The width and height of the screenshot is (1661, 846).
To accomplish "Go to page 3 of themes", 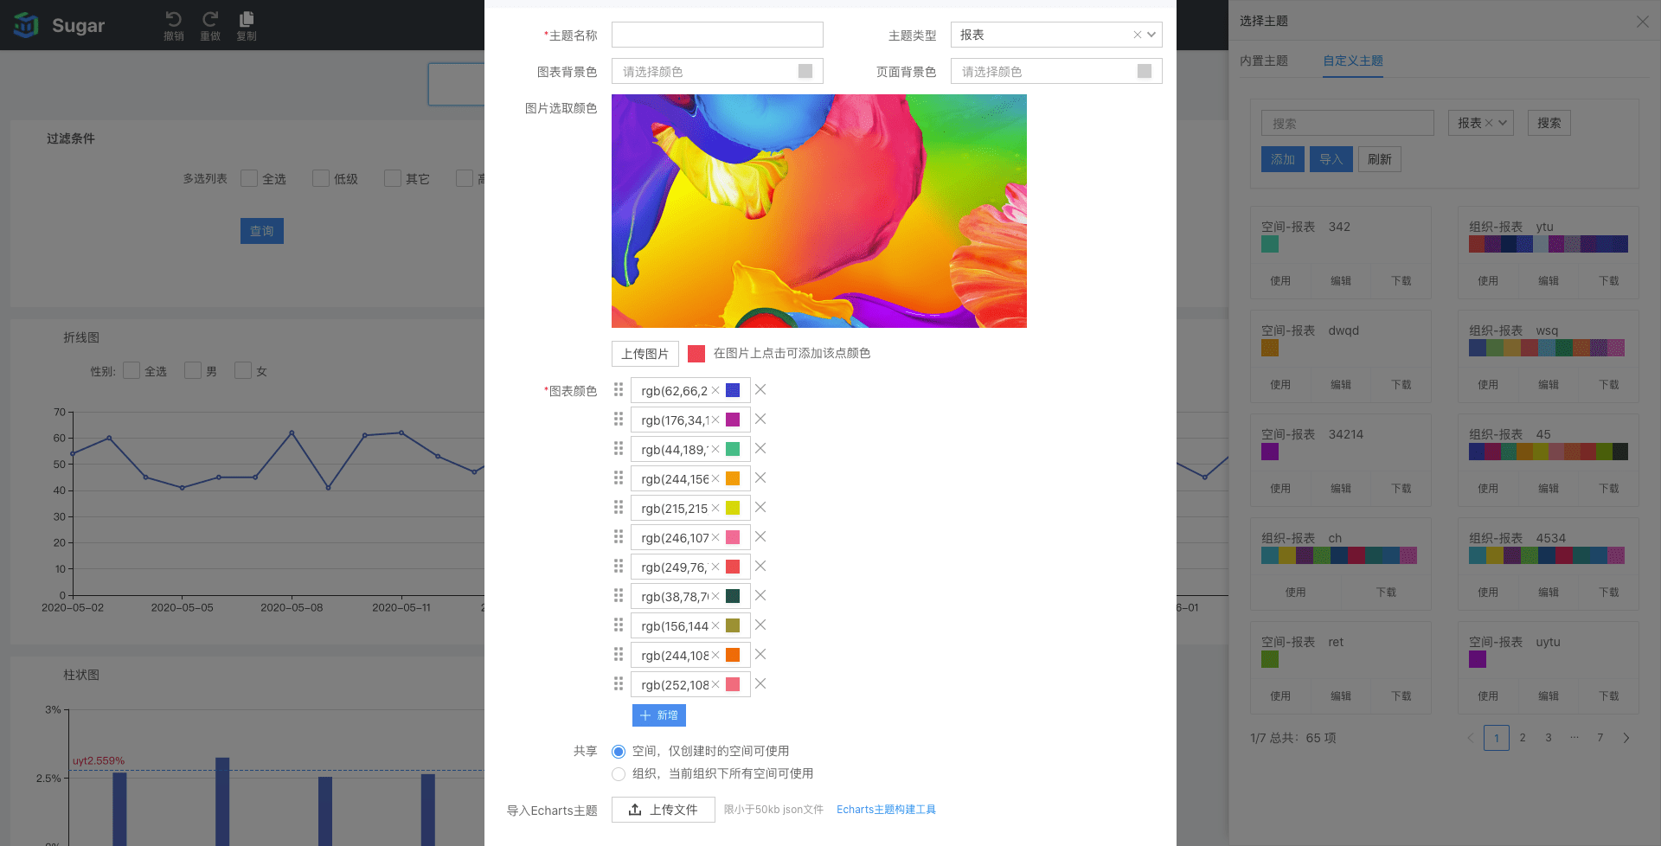I will click(1549, 738).
